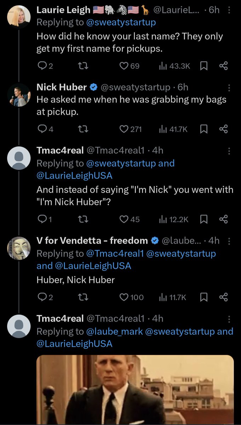Share the "Huber, Nick Huber" tweet
Viewport: 241px width, 425px height.
(x=223, y=297)
